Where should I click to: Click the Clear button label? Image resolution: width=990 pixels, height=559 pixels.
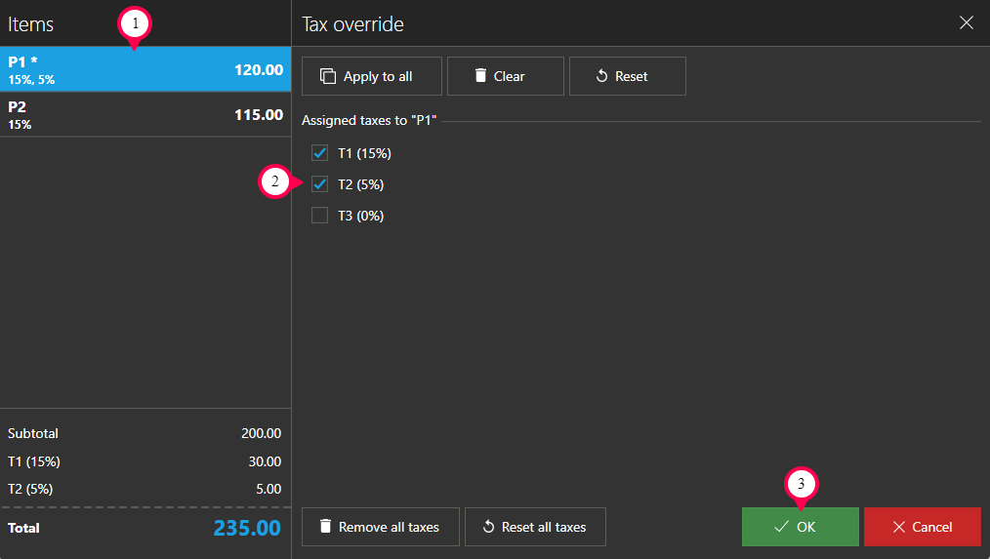509,76
